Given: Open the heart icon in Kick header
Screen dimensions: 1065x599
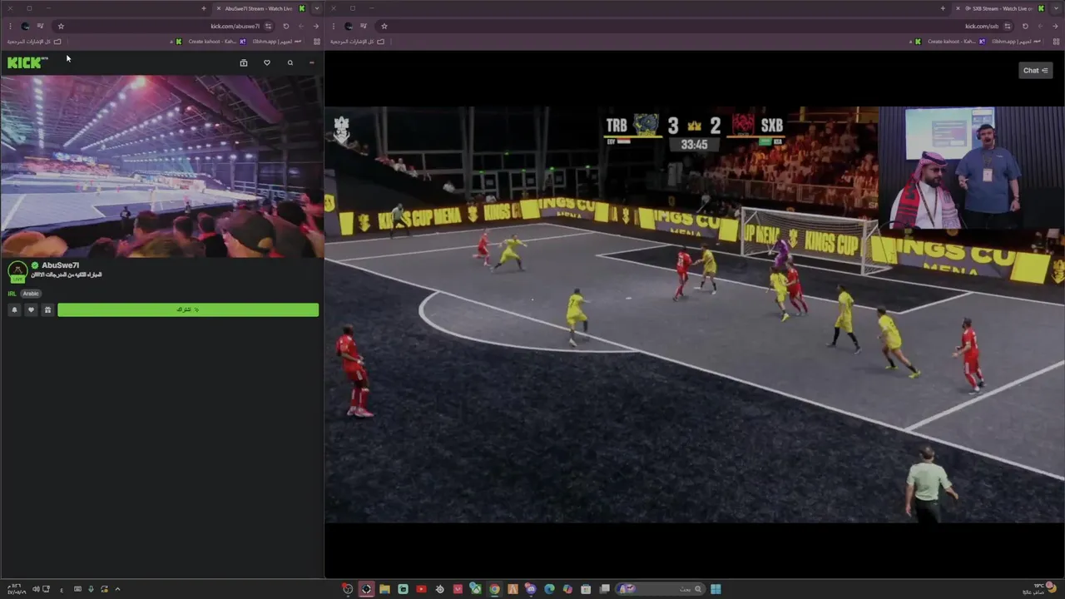Looking at the screenshot, I should coord(267,62).
